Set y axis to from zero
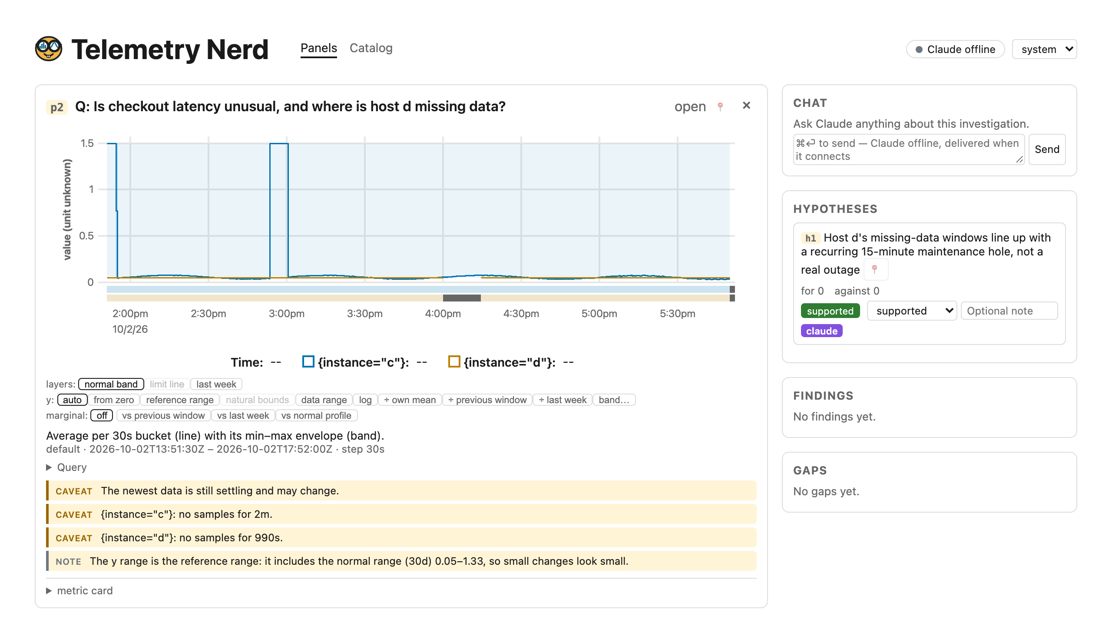 [113, 400]
